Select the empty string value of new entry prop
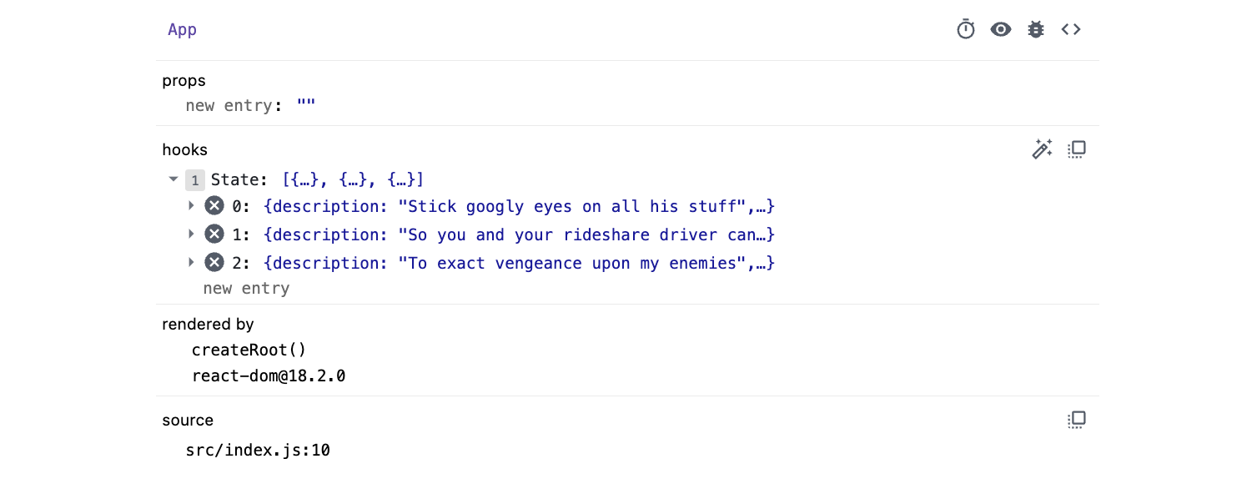Image resolution: width=1257 pixels, height=494 pixels. (x=306, y=104)
